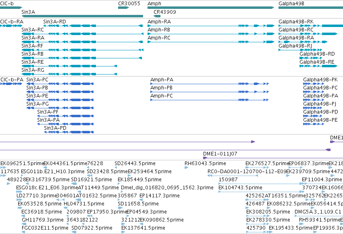343x234 pixels.
Task: Select transcript Sin3A-RF
Action: click(83, 50)
